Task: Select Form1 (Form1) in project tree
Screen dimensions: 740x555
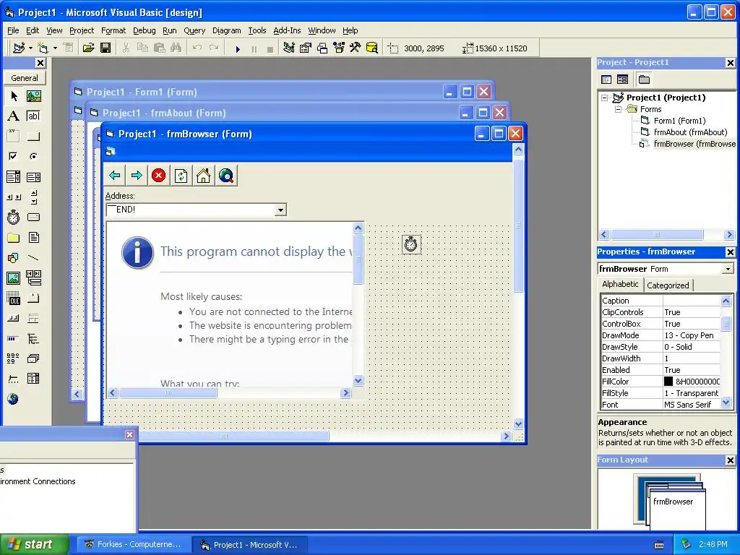Action: [x=679, y=121]
